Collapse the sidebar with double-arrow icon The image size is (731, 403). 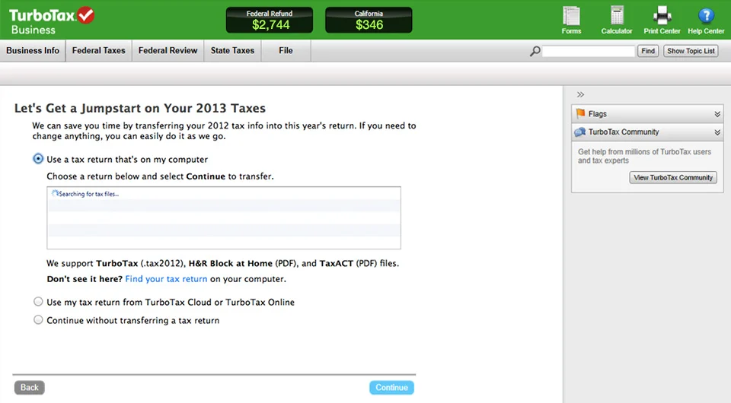[x=580, y=94]
